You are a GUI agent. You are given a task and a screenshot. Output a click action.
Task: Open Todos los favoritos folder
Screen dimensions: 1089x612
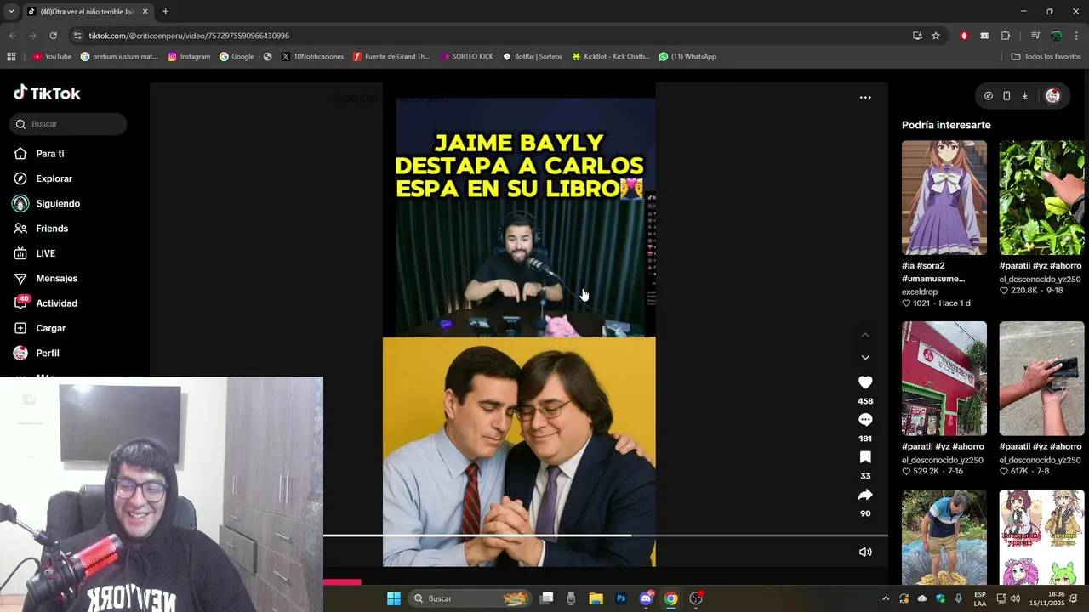click(1046, 57)
